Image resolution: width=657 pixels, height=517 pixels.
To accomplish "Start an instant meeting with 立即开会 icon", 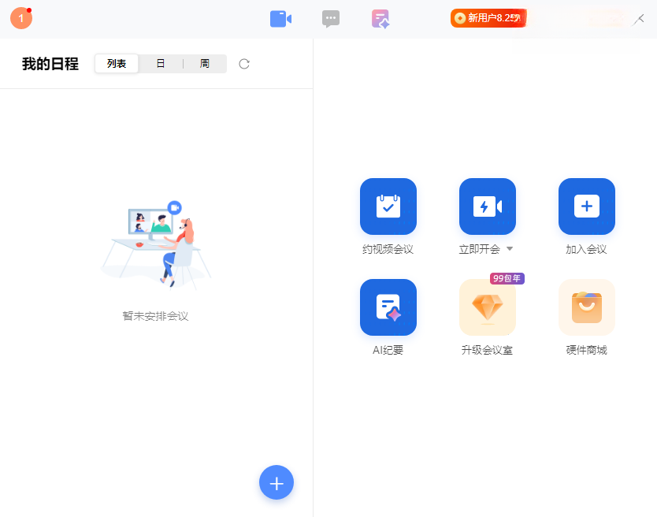I will 488,206.
